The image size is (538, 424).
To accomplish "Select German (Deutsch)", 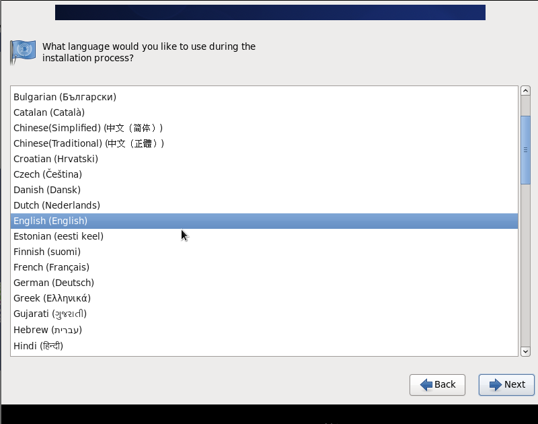I will coord(264,283).
